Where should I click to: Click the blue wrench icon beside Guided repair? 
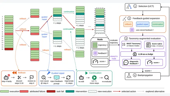click(x=49, y=73)
